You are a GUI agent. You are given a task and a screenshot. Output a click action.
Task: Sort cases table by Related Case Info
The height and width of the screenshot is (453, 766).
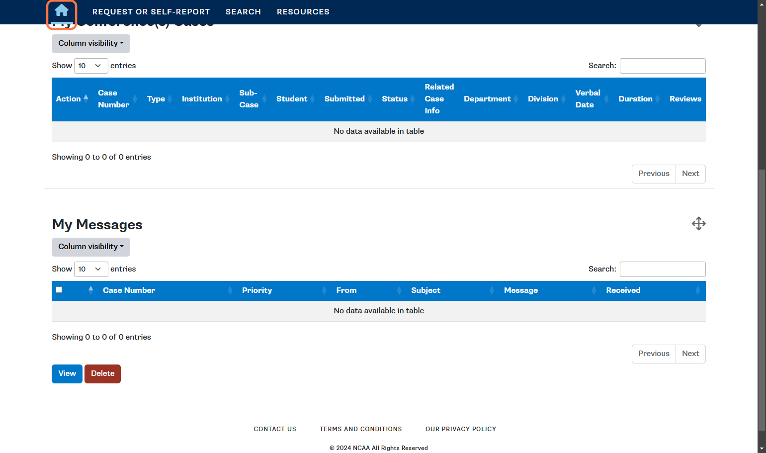pos(440,99)
